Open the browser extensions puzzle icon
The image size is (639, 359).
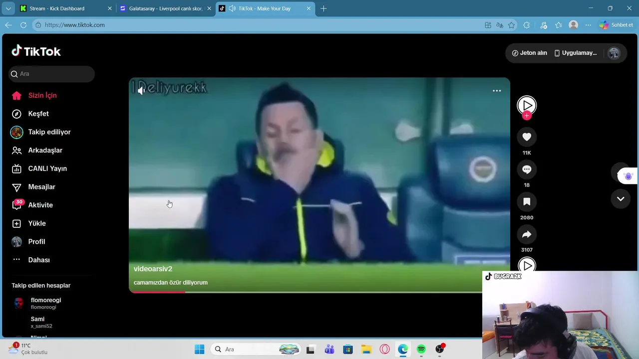(x=527, y=25)
